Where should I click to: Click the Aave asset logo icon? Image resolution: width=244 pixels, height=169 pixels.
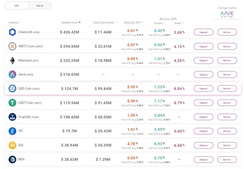click(12, 74)
